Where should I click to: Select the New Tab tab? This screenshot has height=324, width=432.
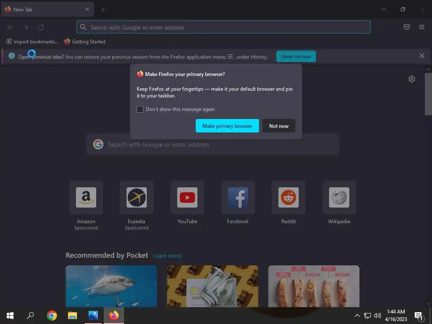(x=47, y=10)
